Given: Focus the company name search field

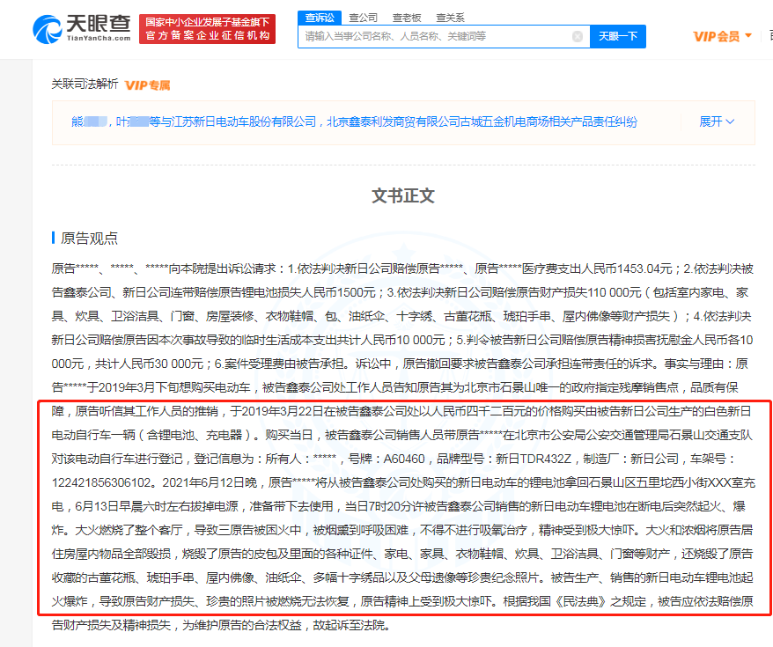Looking at the screenshot, I should pyautogui.click(x=444, y=36).
